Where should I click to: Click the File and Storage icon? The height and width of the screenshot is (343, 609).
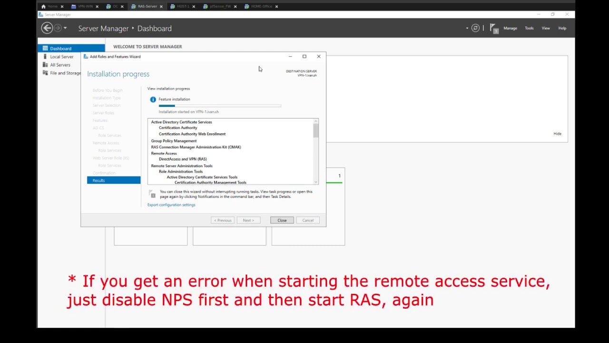[x=45, y=72]
